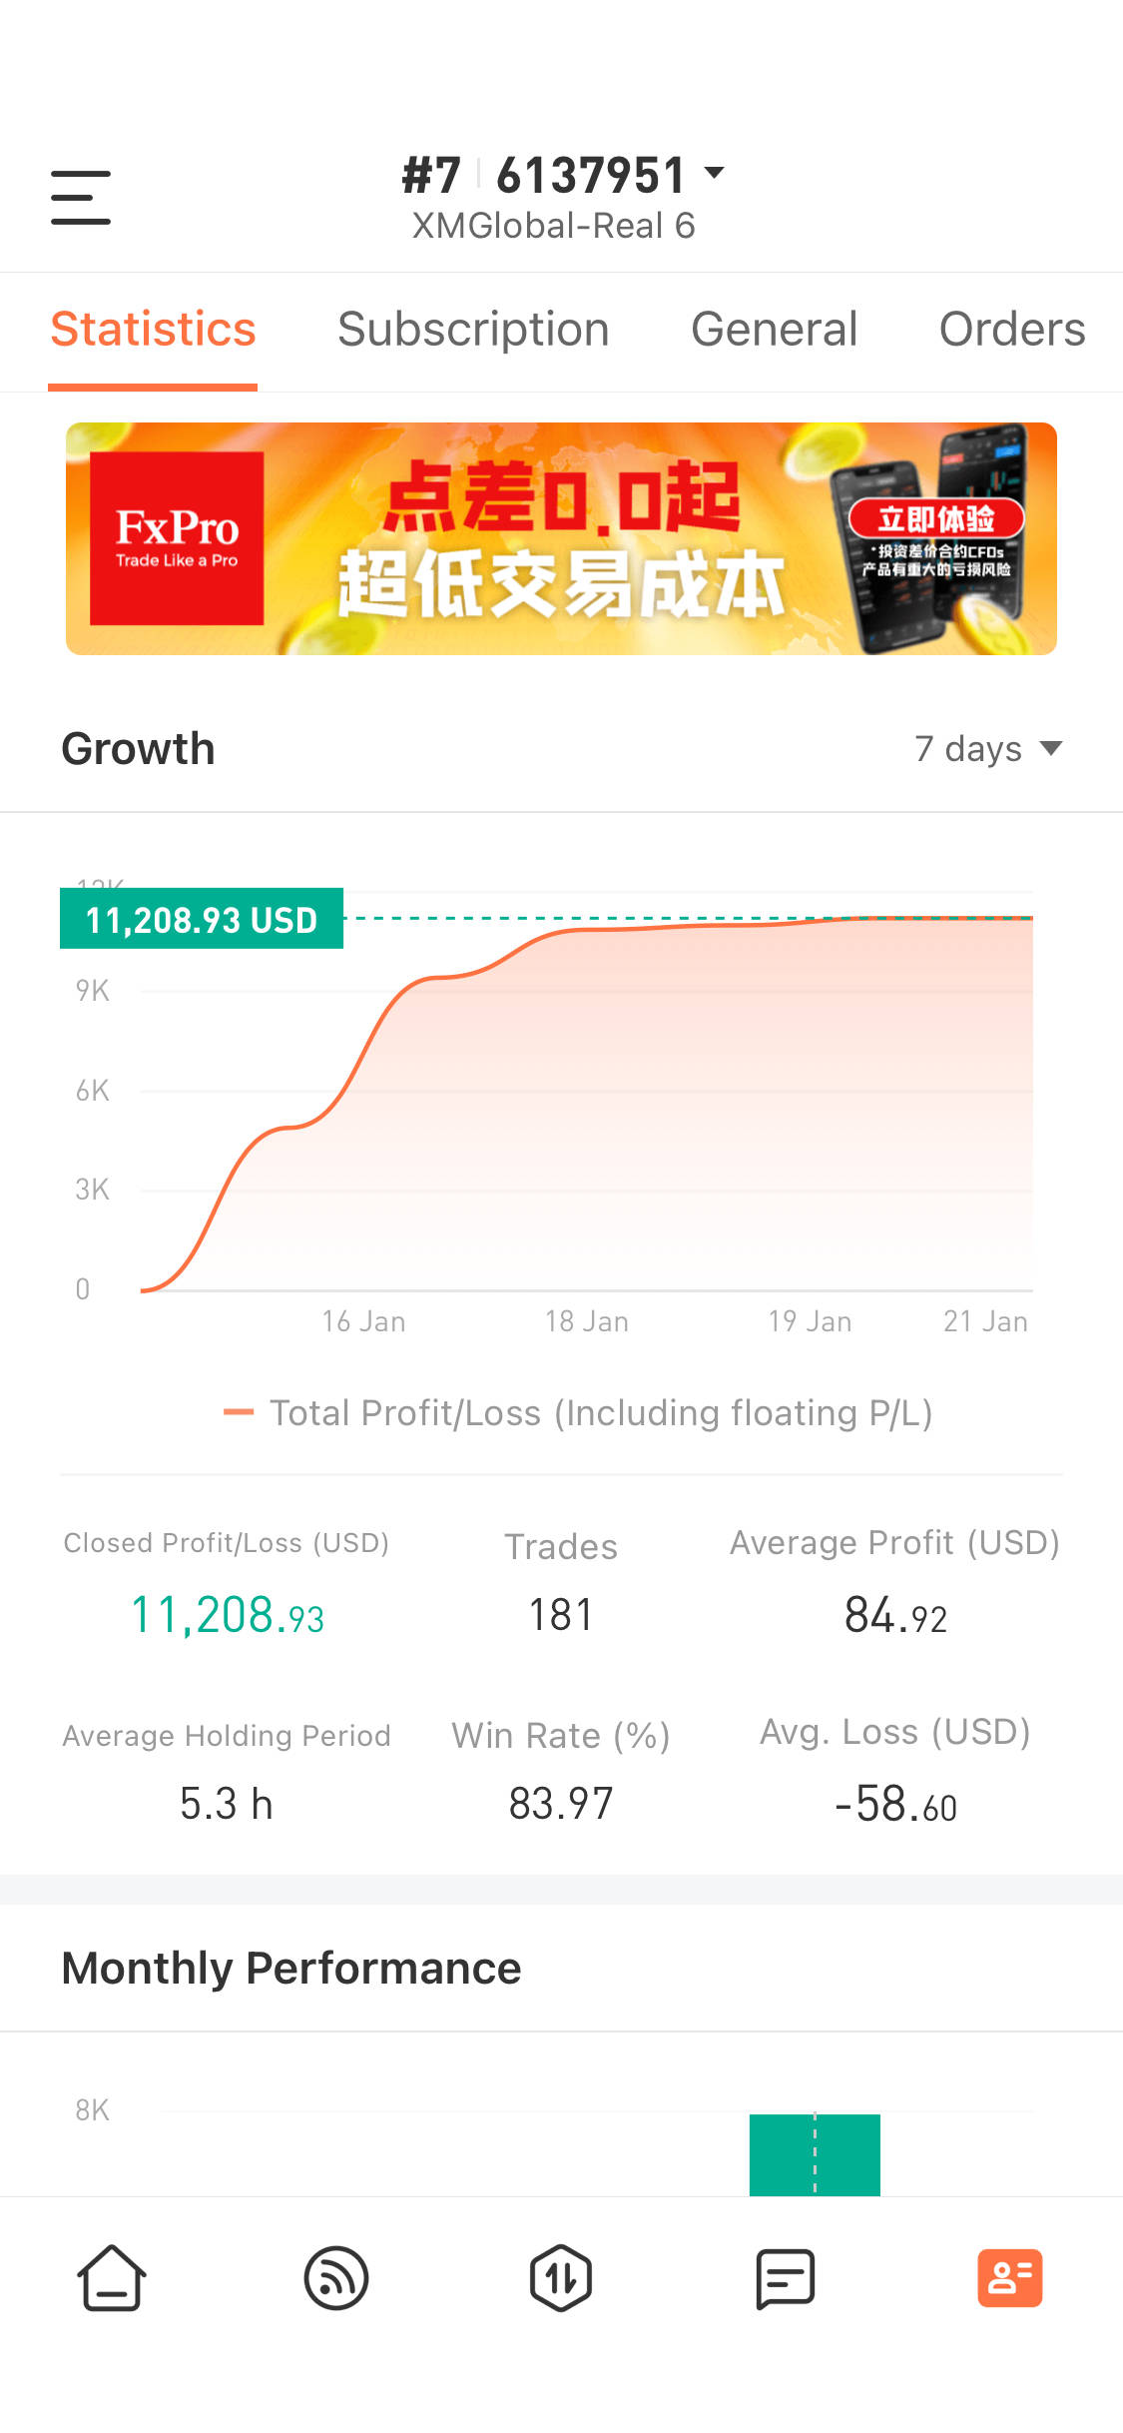Open the Home tab icon

112,2278
